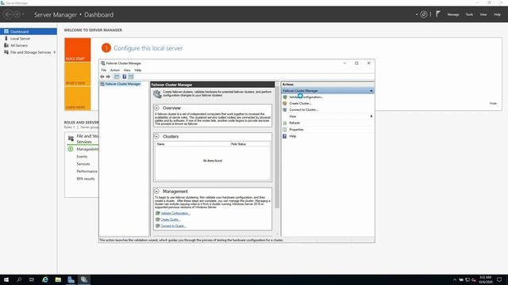Click the forward arrow in Failover Cluster Manager toolbar
The image size is (508, 285).
click(x=108, y=77)
